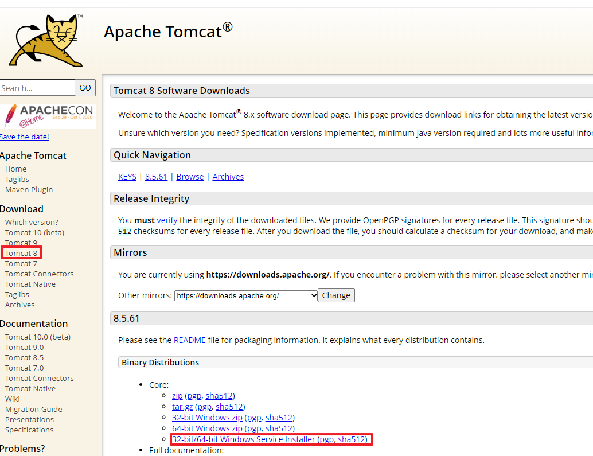593x456 pixels.
Task: Open the Migration Guide link
Action: [x=34, y=409]
